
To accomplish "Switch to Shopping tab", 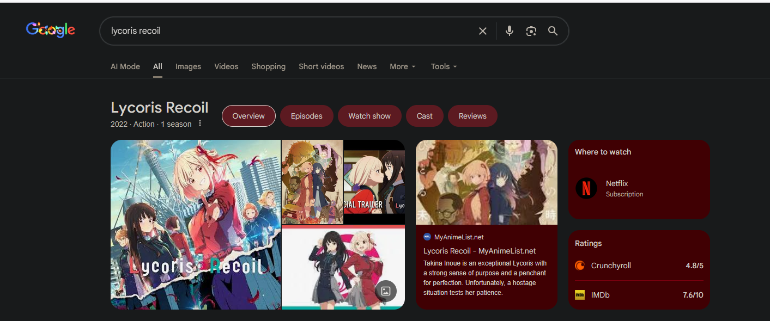I will [x=268, y=66].
